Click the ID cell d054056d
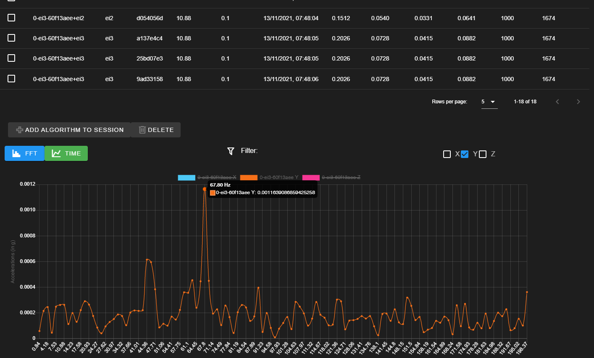This screenshot has height=358, width=594. point(150,18)
